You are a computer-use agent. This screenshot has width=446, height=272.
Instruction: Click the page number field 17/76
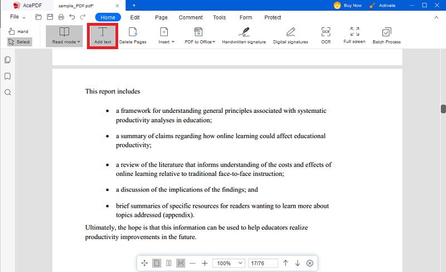(263, 263)
